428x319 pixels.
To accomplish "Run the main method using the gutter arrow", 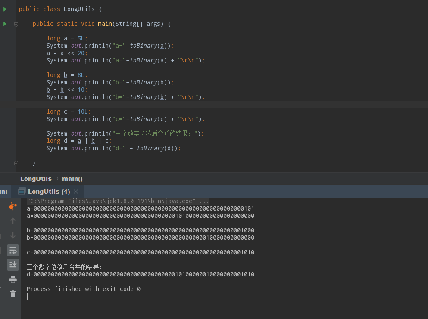I will [5, 24].
